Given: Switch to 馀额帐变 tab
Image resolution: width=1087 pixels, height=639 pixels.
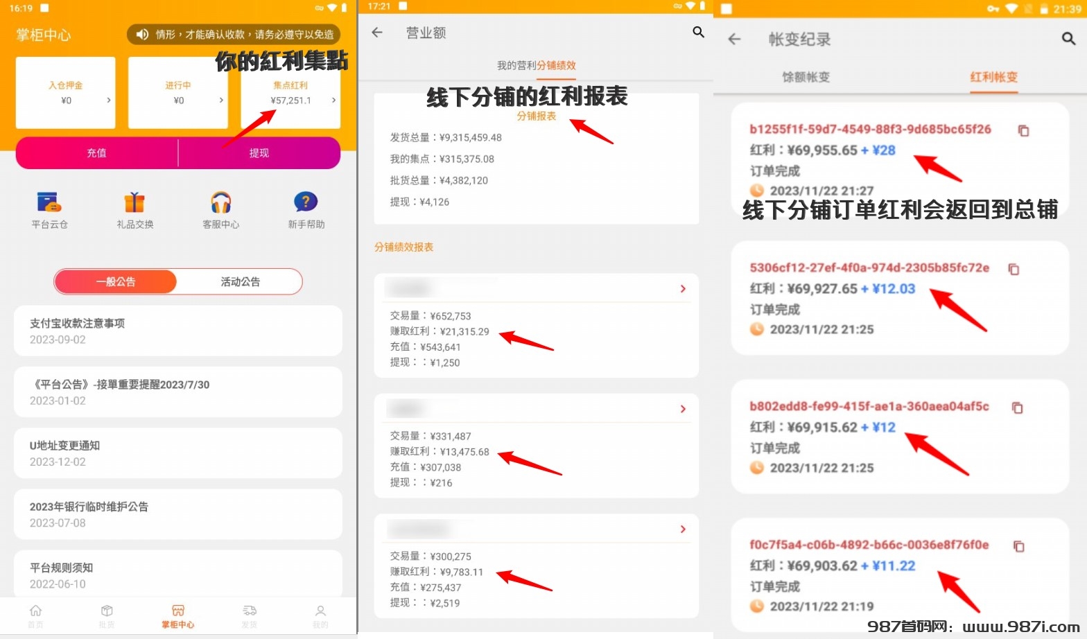Looking at the screenshot, I should click(x=806, y=77).
